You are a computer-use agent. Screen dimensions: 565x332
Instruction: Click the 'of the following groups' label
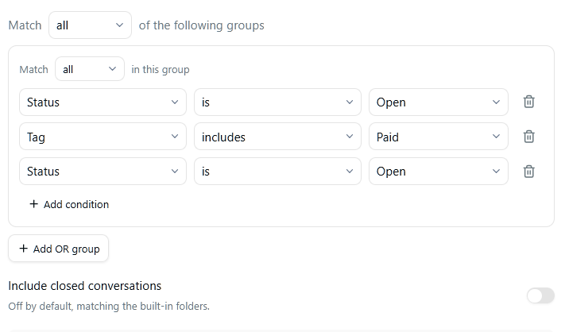click(201, 25)
